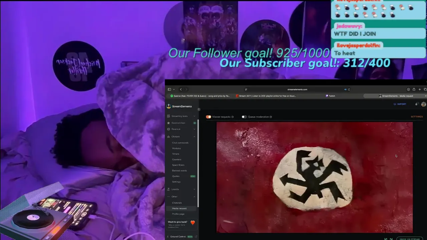Open Chat commands
The height and width of the screenshot is (240, 427).
coord(180,143)
